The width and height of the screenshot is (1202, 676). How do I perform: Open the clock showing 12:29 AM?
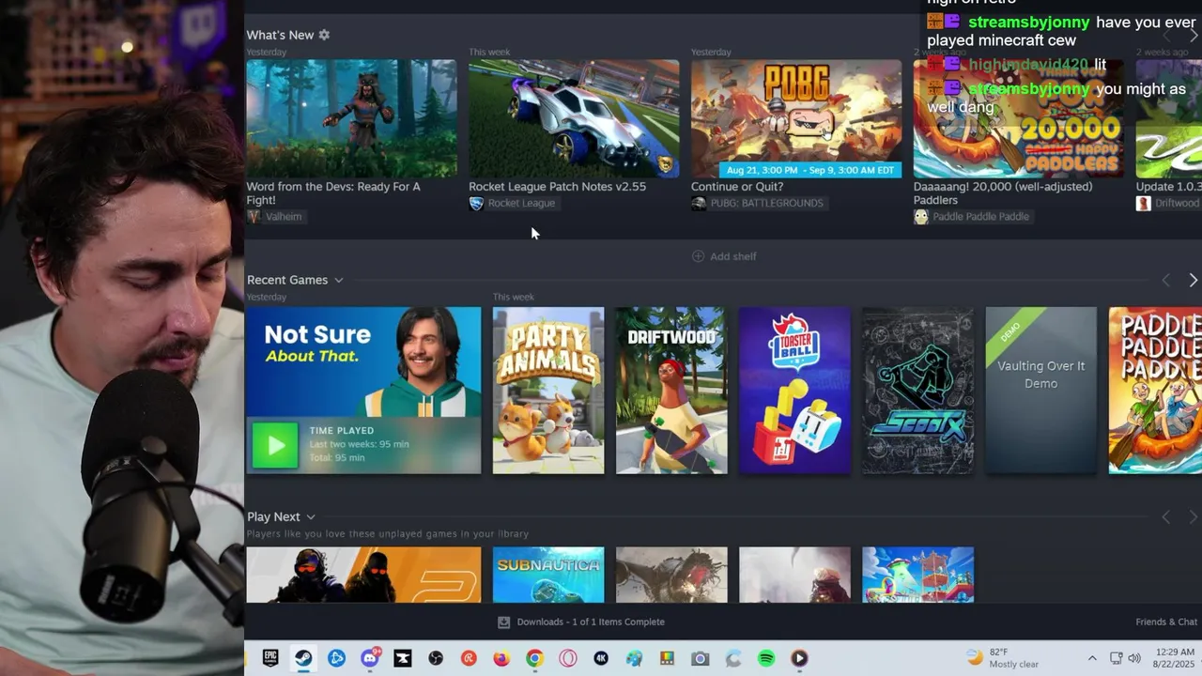tap(1174, 658)
